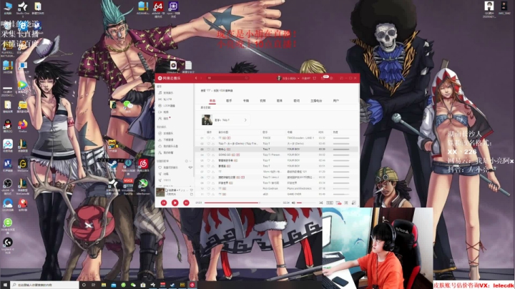The height and width of the screenshot is (289, 515).
Task: Select the 单曲 tab
Action: click(212, 101)
